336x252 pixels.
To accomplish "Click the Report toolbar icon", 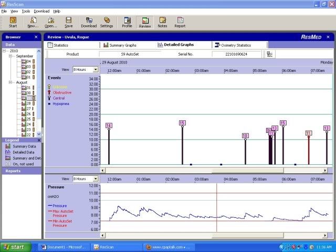I will [180, 22].
